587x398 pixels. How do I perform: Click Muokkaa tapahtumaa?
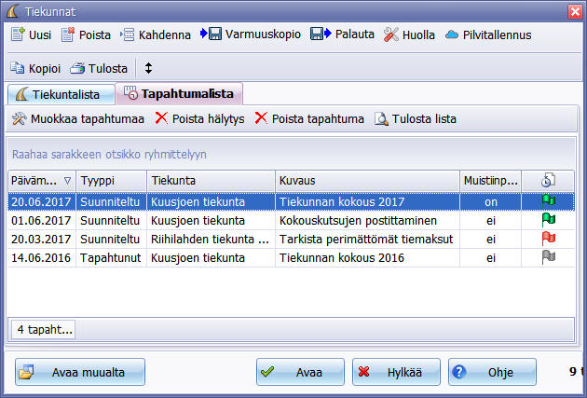[78, 118]
